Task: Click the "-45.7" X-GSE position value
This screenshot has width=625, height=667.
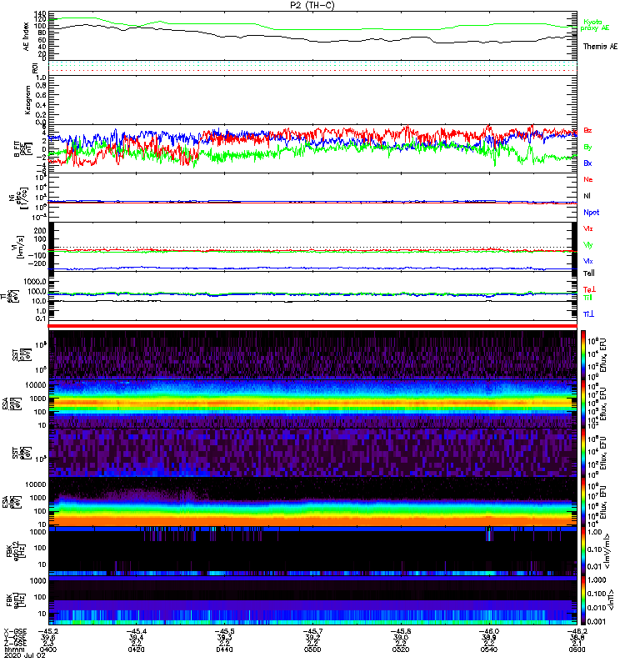Action: pyautogui.click(x=312, y=632)
